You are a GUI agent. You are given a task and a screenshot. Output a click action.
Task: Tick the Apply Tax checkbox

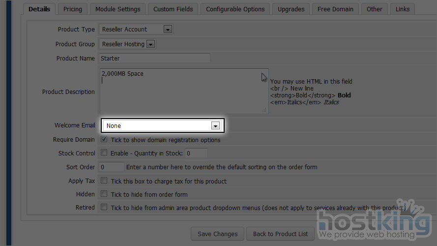tap(104, 181)
